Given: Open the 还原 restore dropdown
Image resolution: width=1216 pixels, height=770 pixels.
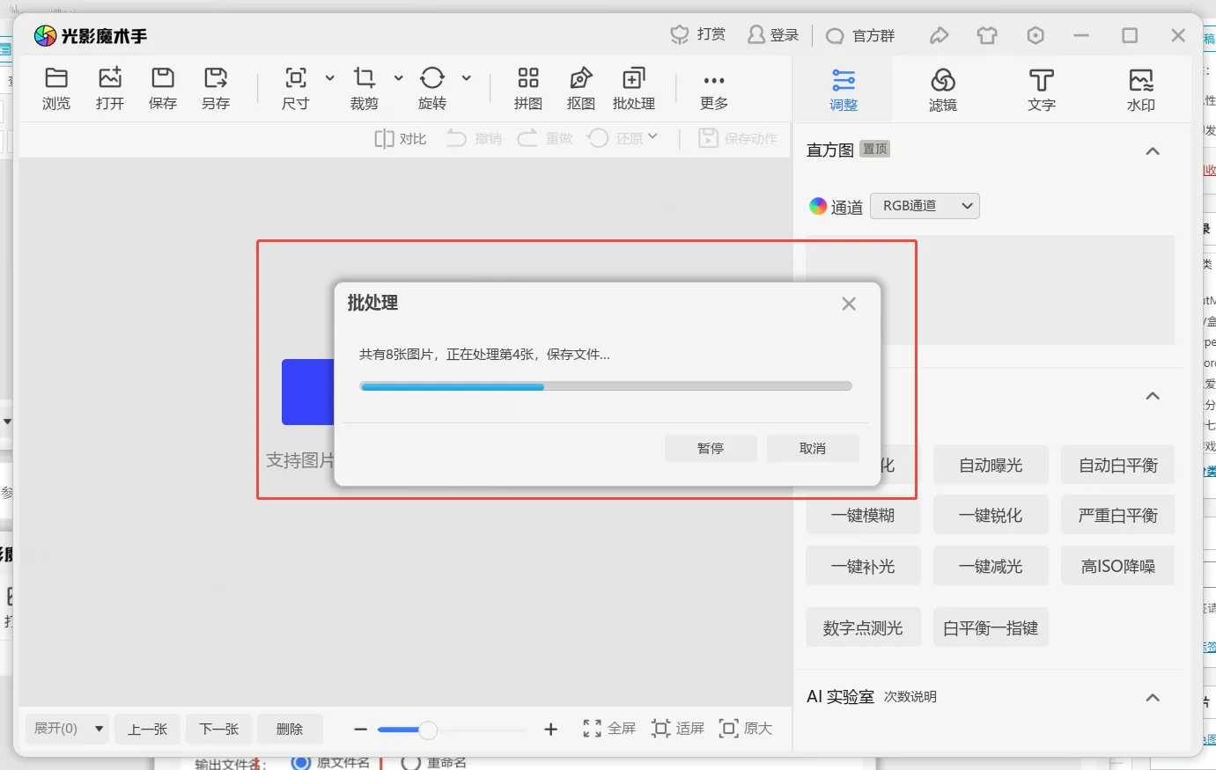Looking at the screenshot, I should (x=652, y=136).
